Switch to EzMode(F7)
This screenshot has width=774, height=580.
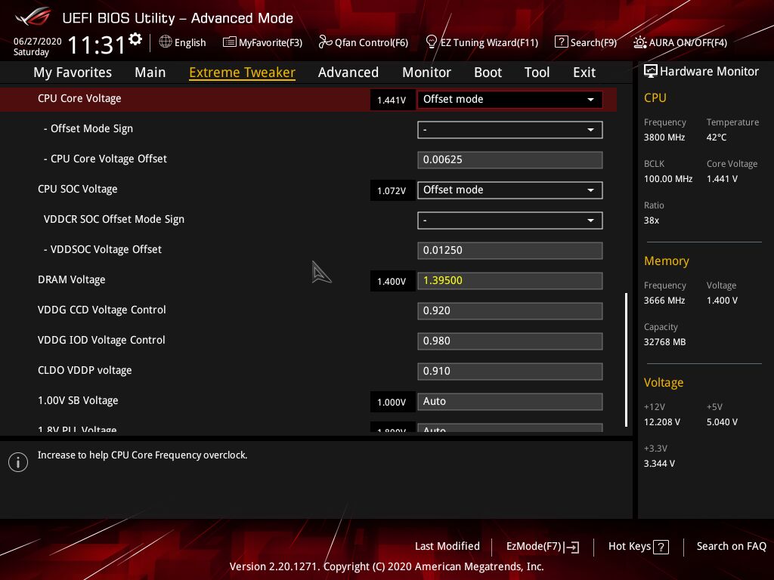click(x=534, y=547)
